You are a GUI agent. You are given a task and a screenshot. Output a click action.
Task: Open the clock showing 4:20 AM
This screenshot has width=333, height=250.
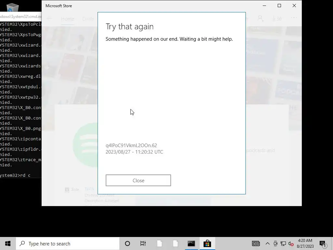click(x=305, y=243)
